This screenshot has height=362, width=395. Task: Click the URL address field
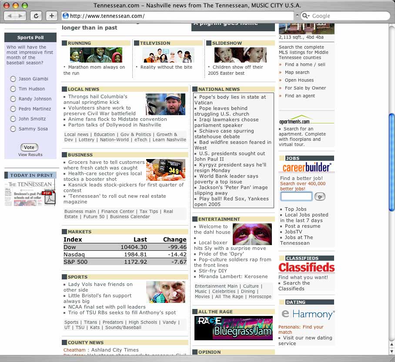coord(177,16)
